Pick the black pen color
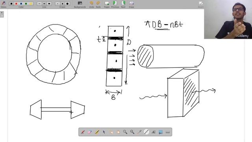 click(x=11, y=4)
